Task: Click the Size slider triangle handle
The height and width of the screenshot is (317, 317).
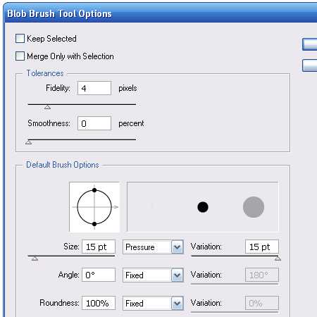Action: click(x=35, y=259)
